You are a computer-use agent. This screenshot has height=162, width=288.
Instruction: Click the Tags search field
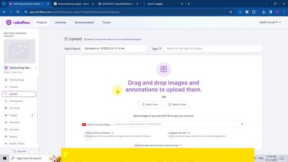tap(213, 49)
